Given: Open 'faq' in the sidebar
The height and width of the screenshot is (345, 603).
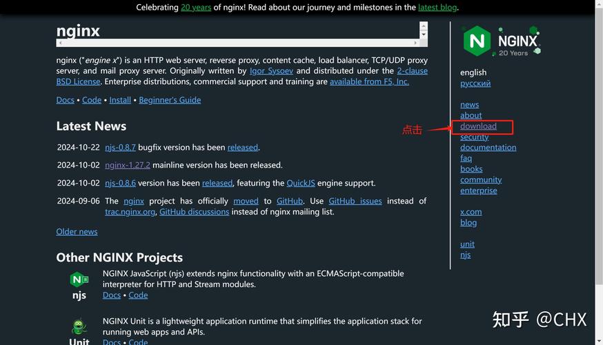Looking at the screenshot, I should pyautogui.click(x=466, y=158).
